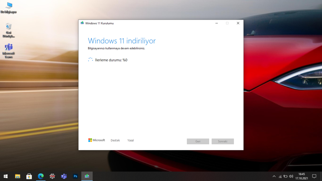Screen dimensions: 322x181
Task: Launch Photoshop from the taskbar
Action: (75, 176)
